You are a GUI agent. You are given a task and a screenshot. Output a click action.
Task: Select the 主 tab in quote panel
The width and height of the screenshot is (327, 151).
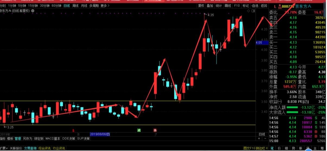coord(315,148)
